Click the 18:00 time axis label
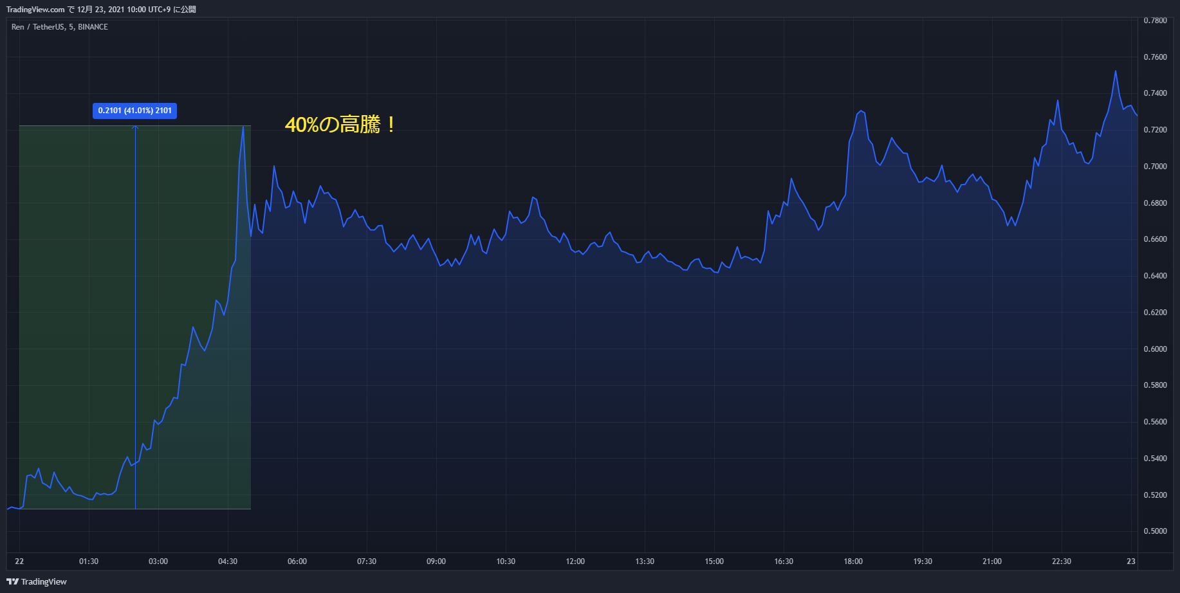This screenshot has height=593, width=1180. (853, 561)
